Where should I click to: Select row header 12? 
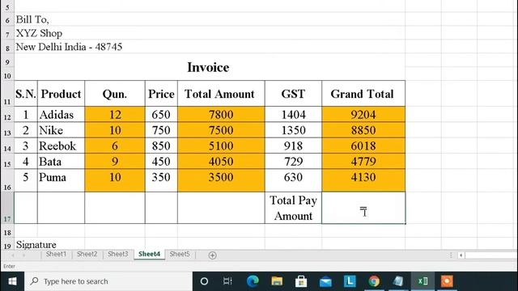(7, 115)
